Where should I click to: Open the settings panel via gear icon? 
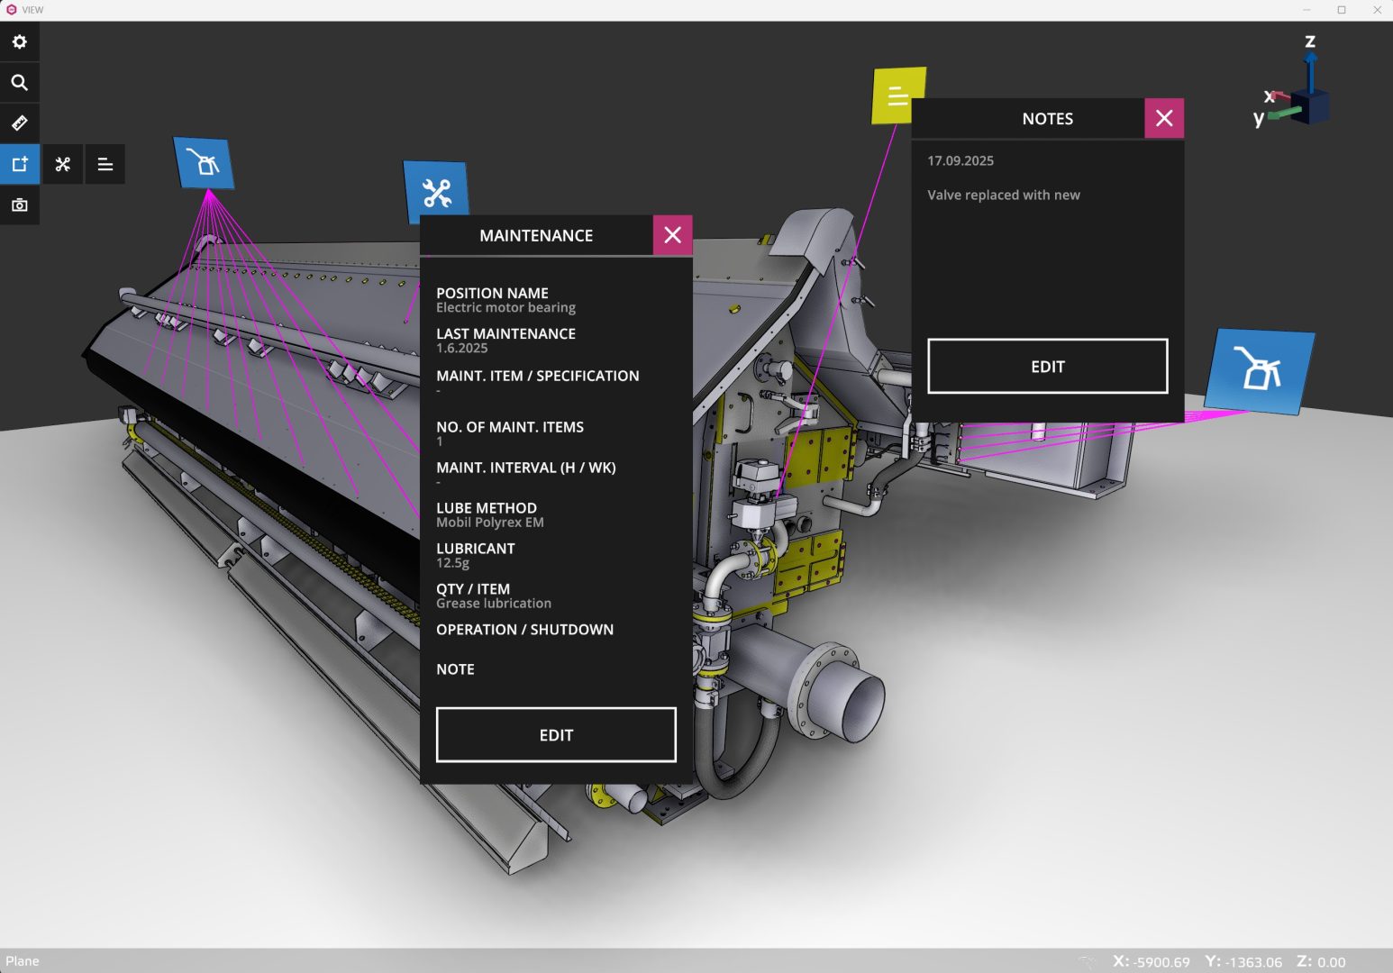pos(19,41)
